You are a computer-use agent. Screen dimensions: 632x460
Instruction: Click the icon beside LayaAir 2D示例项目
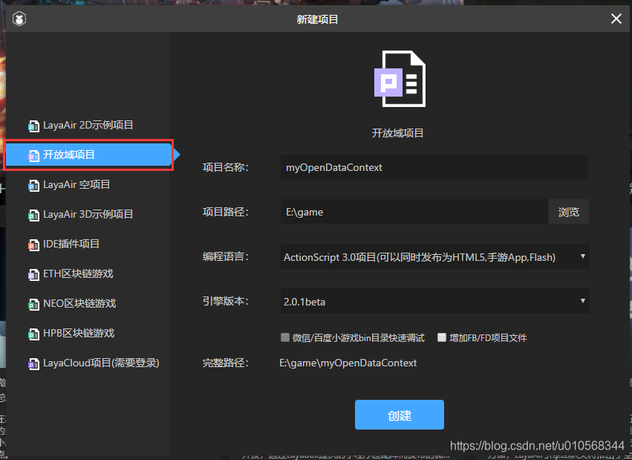point(33,126)
